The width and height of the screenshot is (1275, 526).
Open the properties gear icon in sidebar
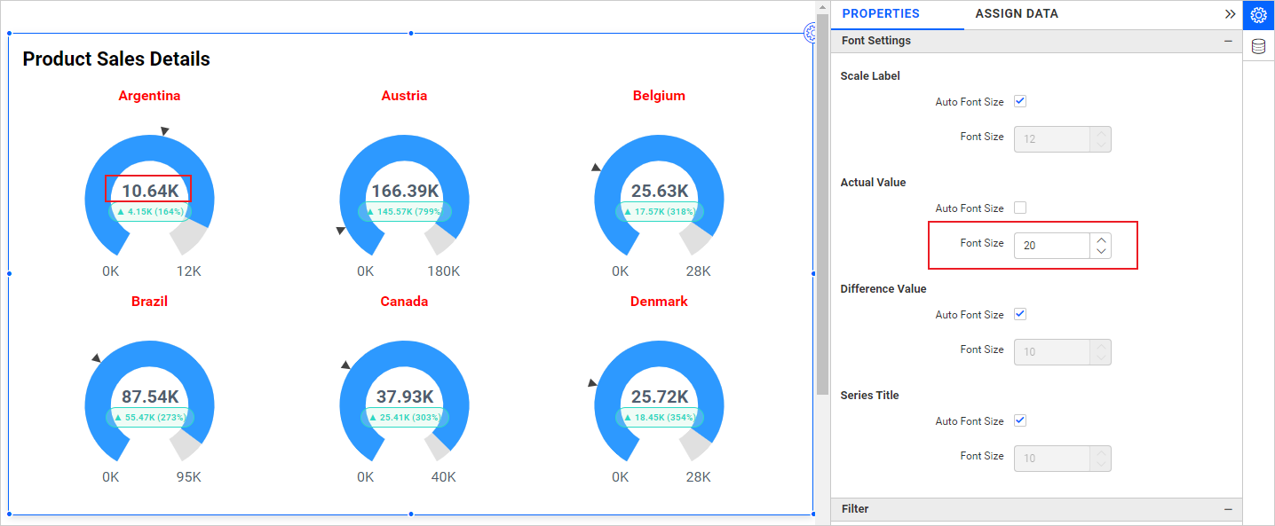[x=1258, y=15]
